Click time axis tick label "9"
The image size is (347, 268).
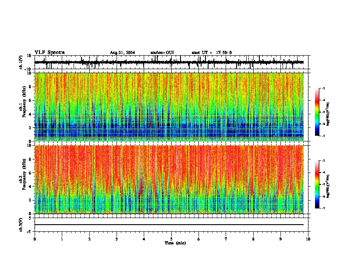pos(280,239)
